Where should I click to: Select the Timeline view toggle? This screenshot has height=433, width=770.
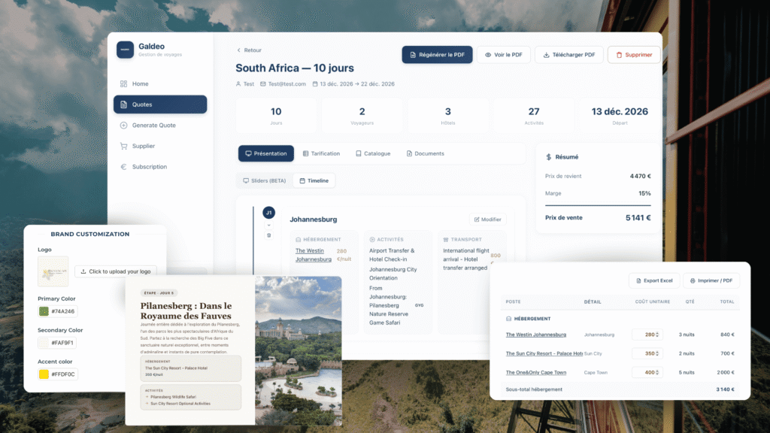[x=314, y=180]
